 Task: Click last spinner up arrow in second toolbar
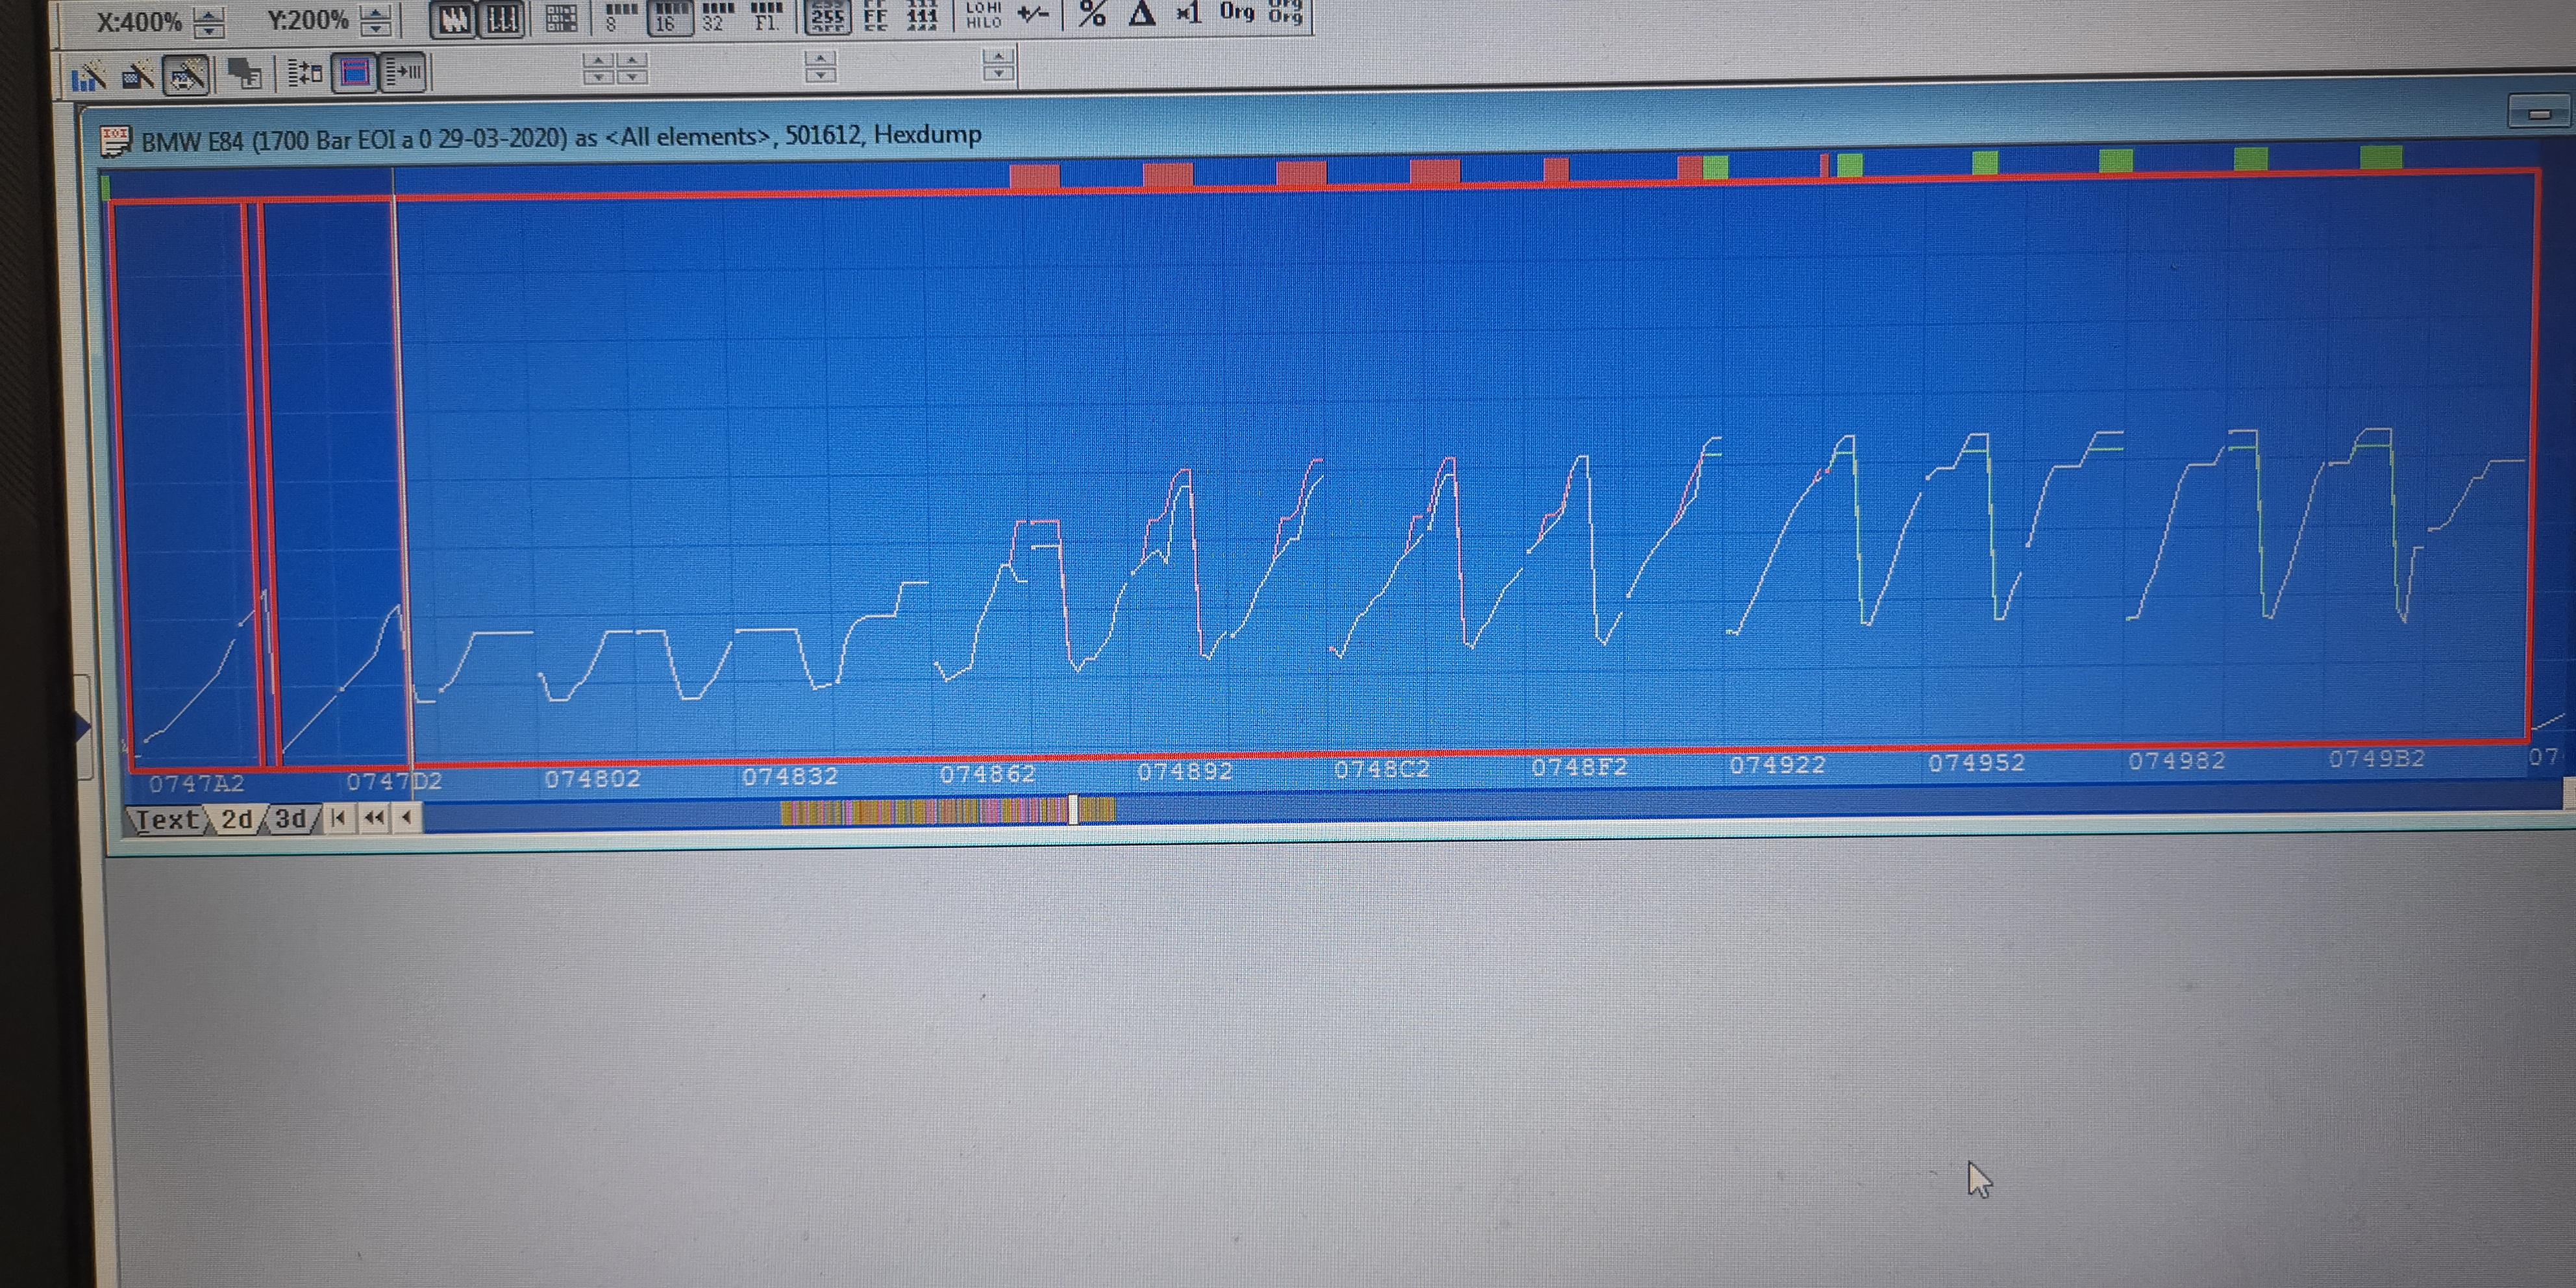998,56
